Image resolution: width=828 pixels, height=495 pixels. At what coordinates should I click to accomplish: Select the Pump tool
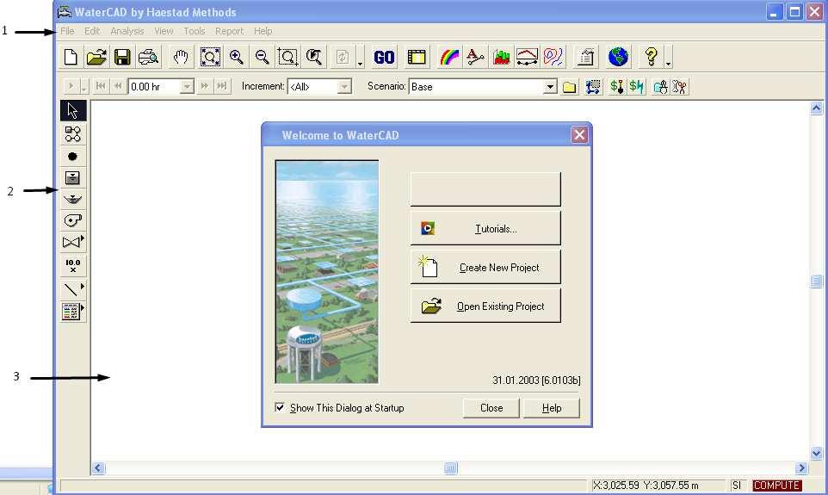(73, 220)
